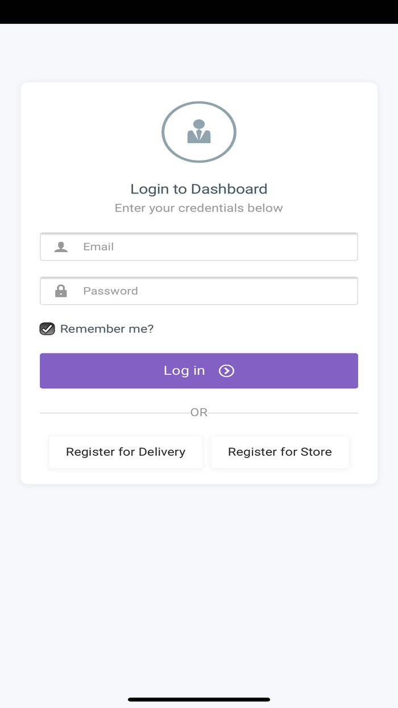The width and height of the screenshot is (398, 708).
Task: Focus the Password input field
Action: 216,291
